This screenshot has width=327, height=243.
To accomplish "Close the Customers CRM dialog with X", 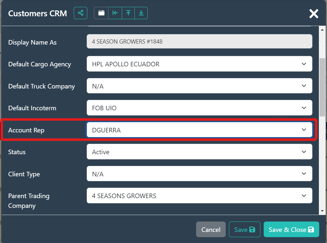I will pyautogui.click(x=314, y=13).
